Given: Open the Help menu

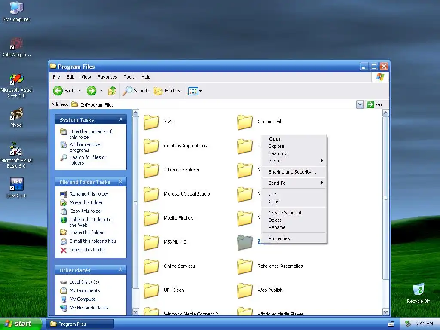Looking at the screenshot, I should click(x=146, y=77).
